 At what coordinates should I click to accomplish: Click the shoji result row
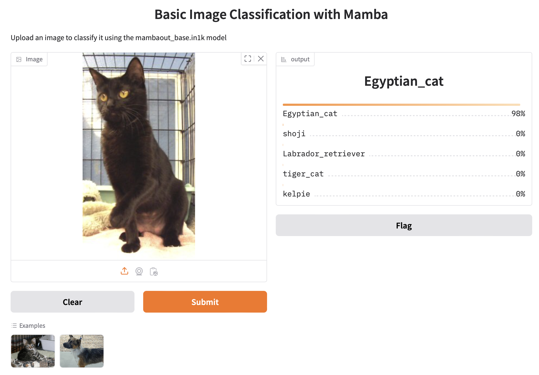click(x=404, y=134)
